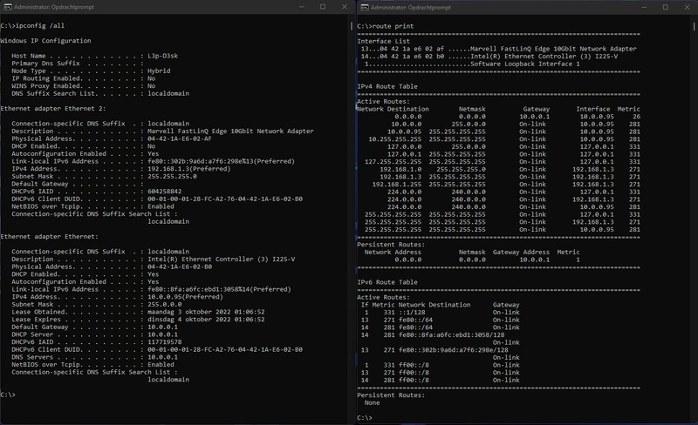Image resolution: width=698 pixels, height=425 pixels.
Task: Click DHCPv6 IAID value '117719578'
Action: pos(165,342)
